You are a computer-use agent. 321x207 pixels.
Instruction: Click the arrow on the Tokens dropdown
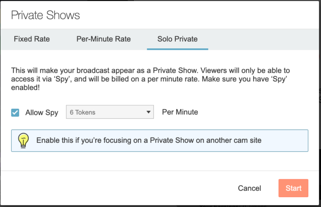click(148, 112)
